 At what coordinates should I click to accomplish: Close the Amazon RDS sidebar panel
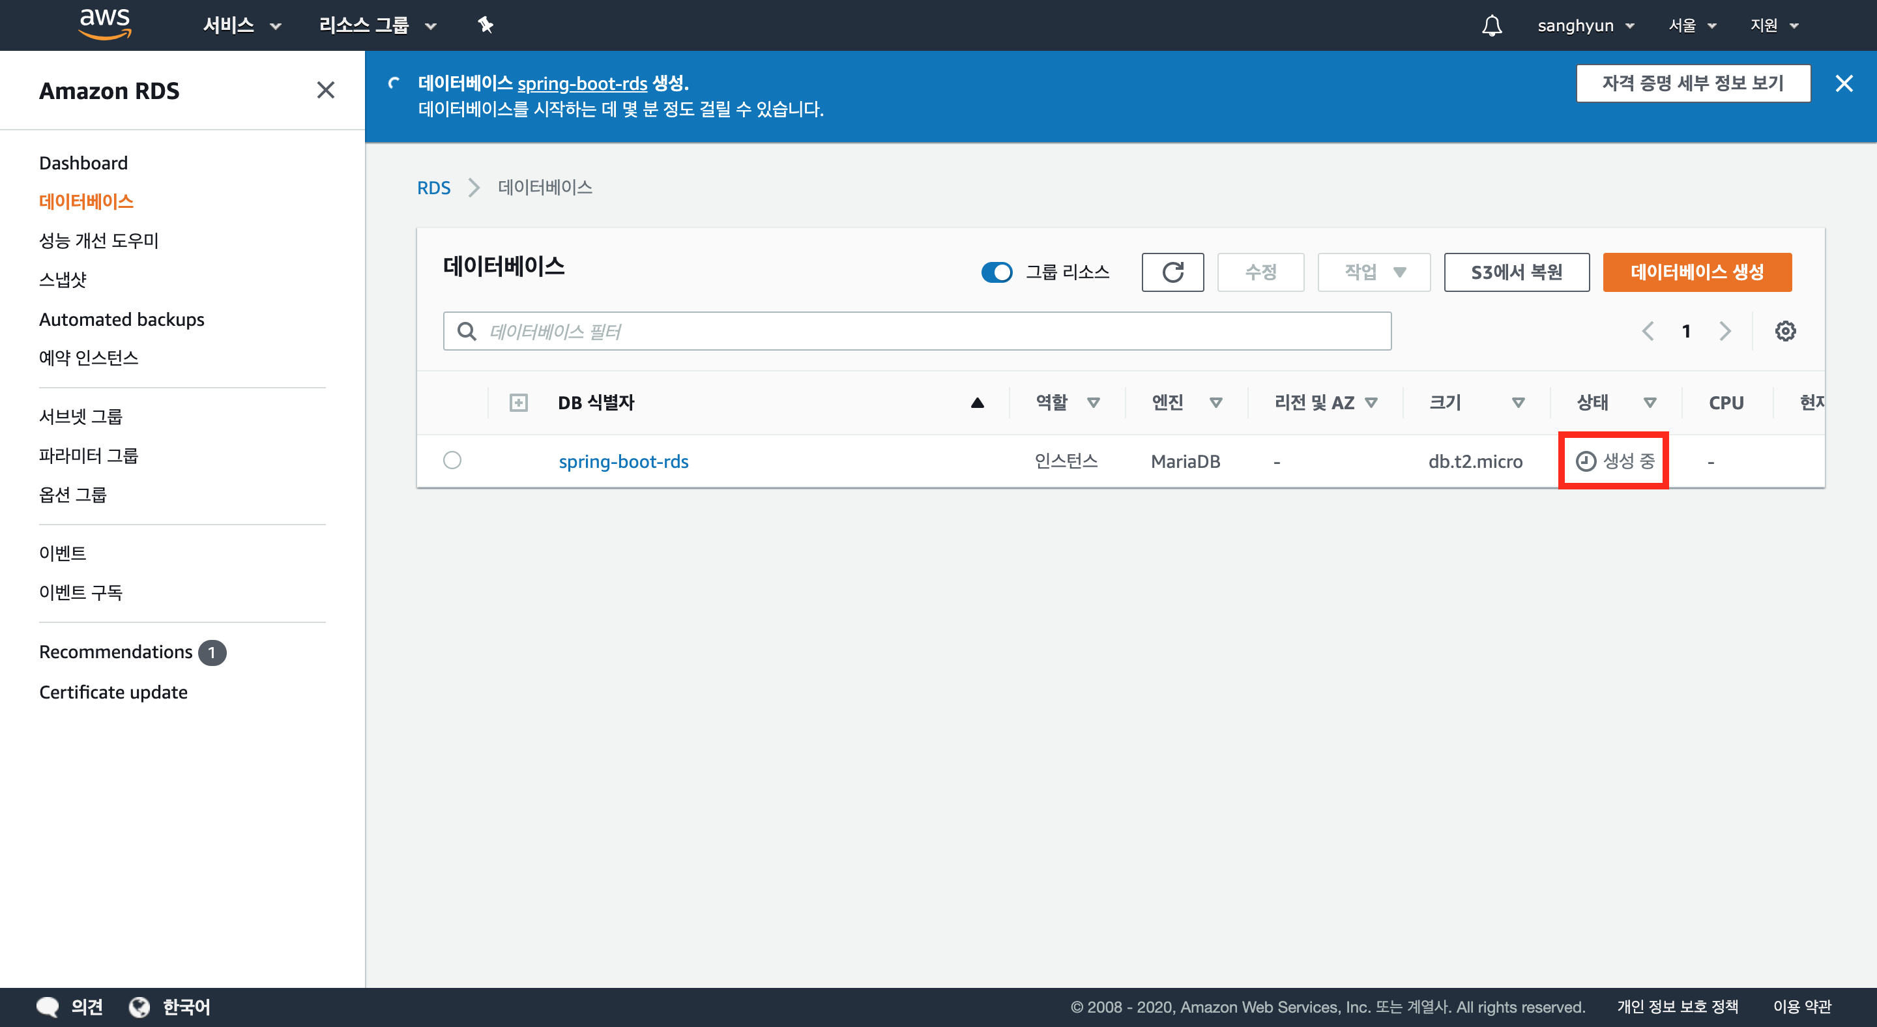(x=326, y=91)
